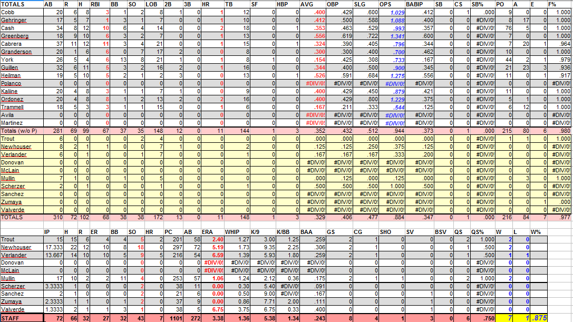Screen dimensions: 573x322
Task: Select Trout's ERA value 2.40
Action: point(212,240)
